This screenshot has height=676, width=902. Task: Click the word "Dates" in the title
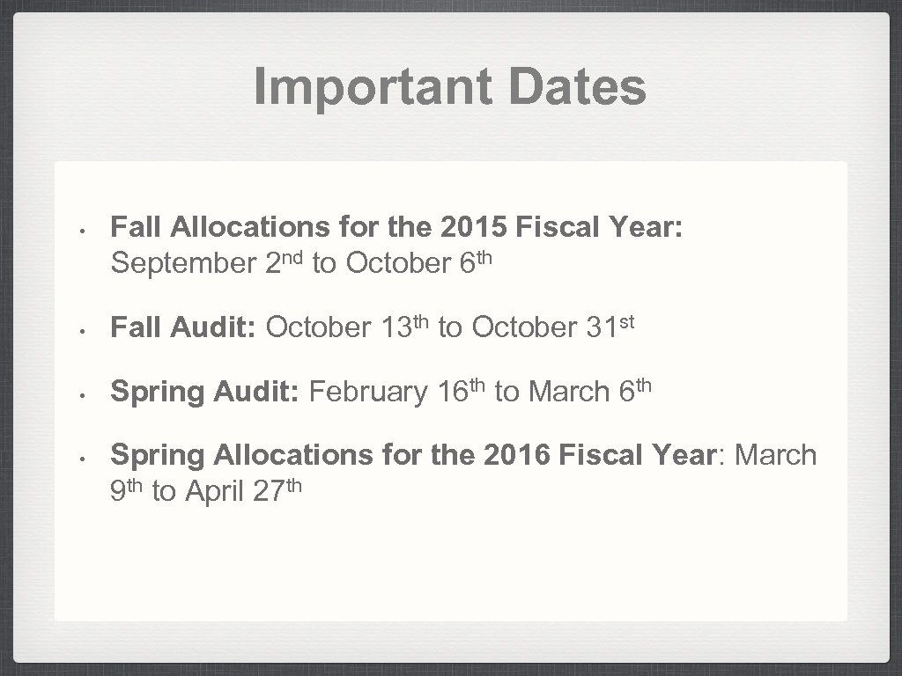577,88
